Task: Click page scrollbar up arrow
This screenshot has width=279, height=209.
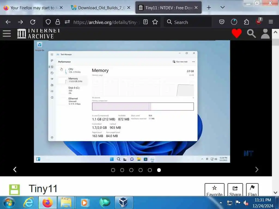Action: pyautogui.click(x=275, y=32)
